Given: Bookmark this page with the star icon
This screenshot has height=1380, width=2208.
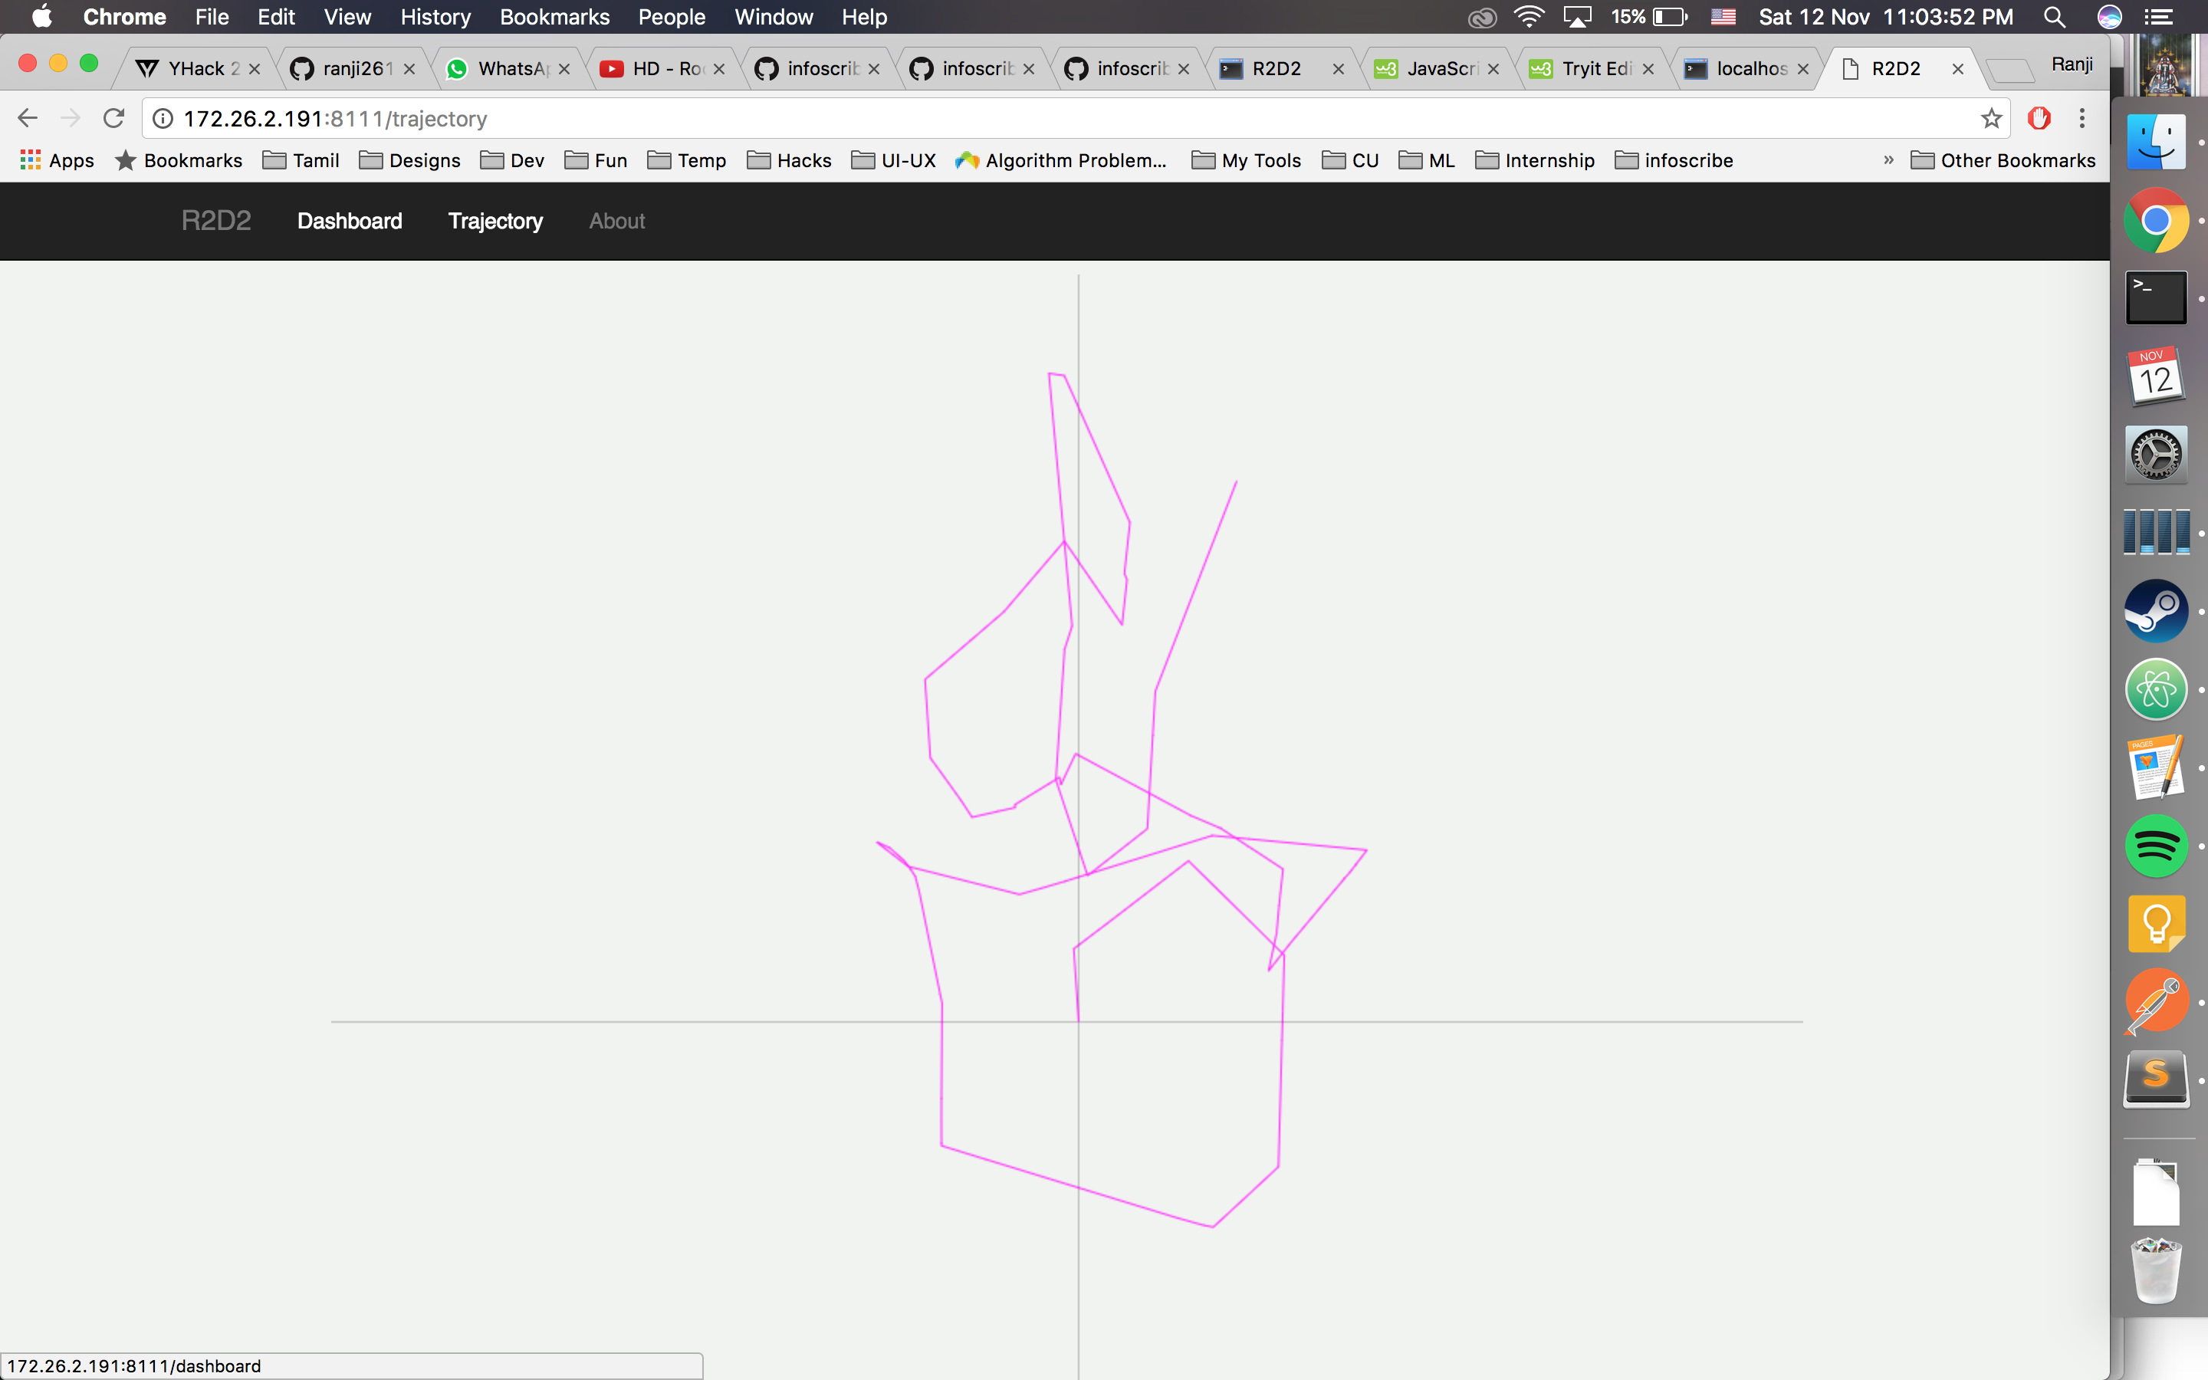Looking at the screenshot, I should (x=1991, y=119).
